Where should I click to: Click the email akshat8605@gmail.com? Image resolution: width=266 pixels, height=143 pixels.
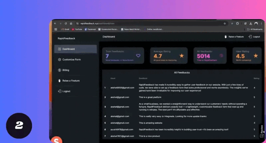pyautogui.click(x=122, y=88)
